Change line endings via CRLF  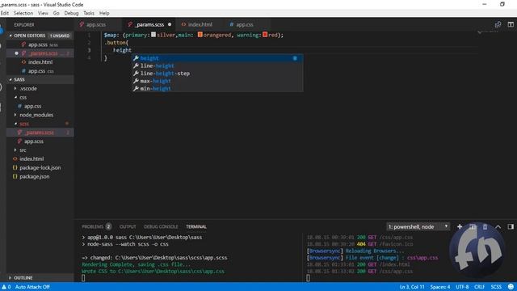(479, 287)
